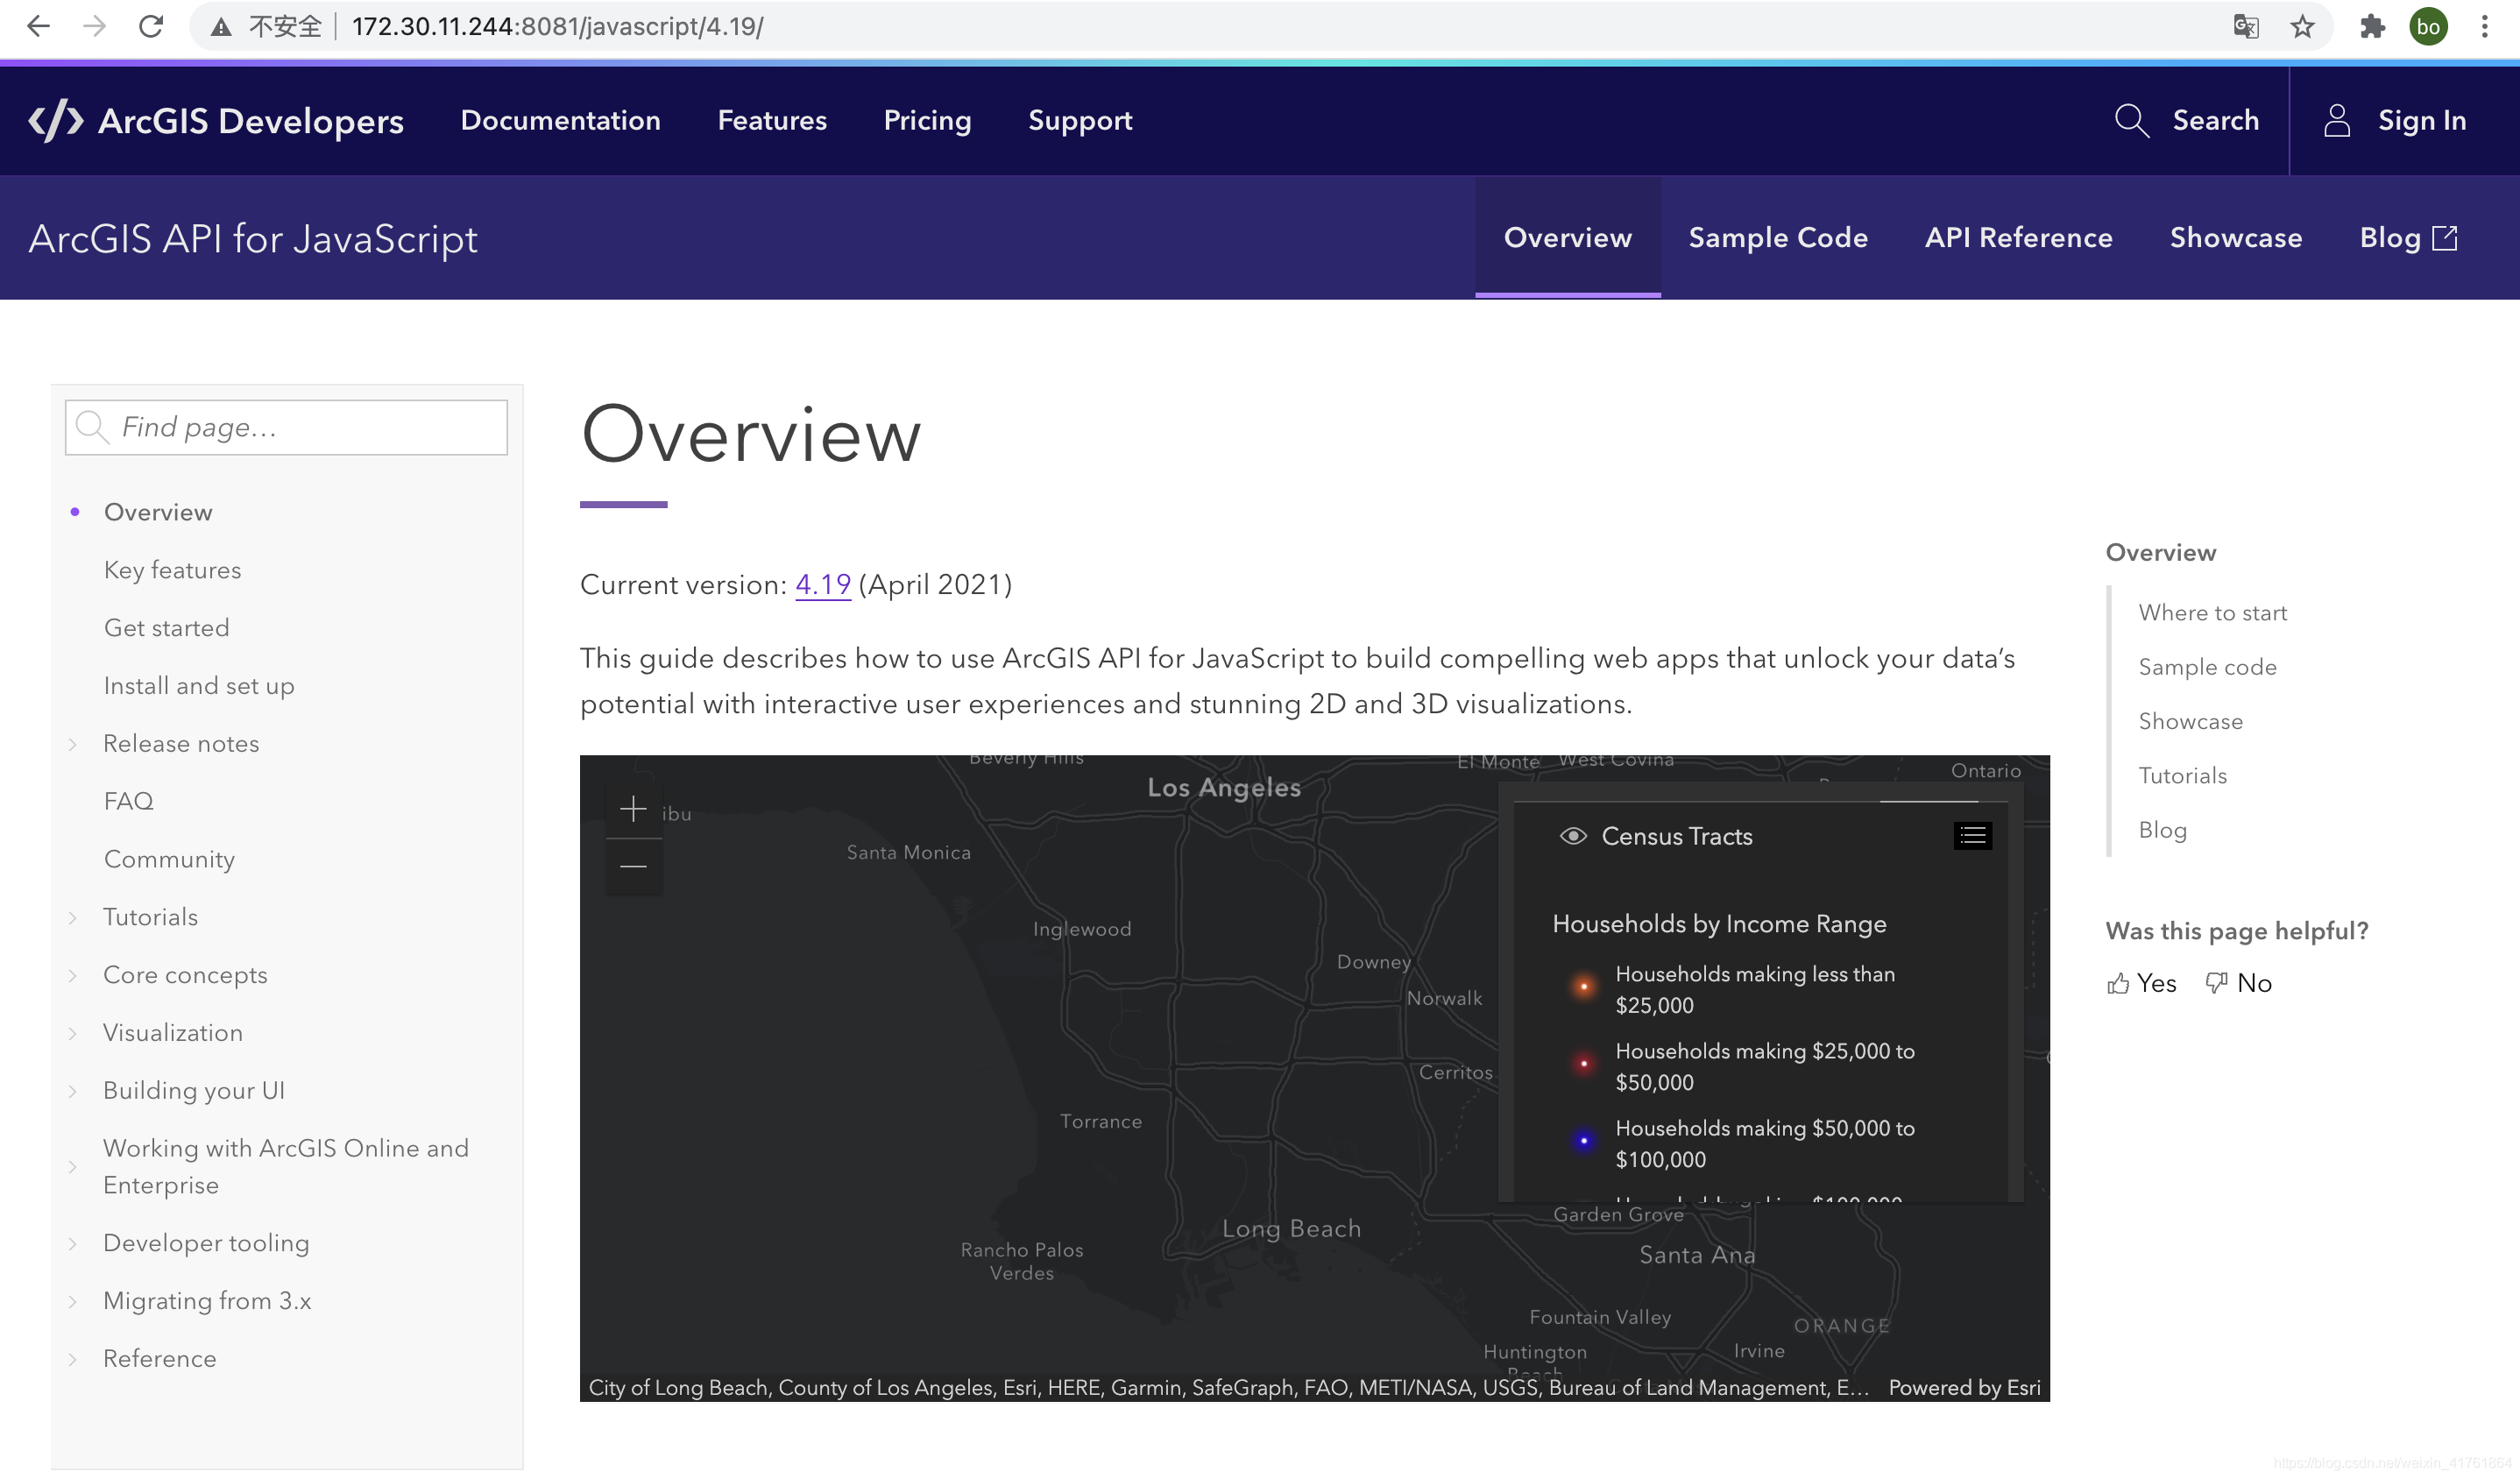Viewport: 2520px width, 1479px height.
Task: Jump to Blog in page outline
Action: tap(2162, 831)
